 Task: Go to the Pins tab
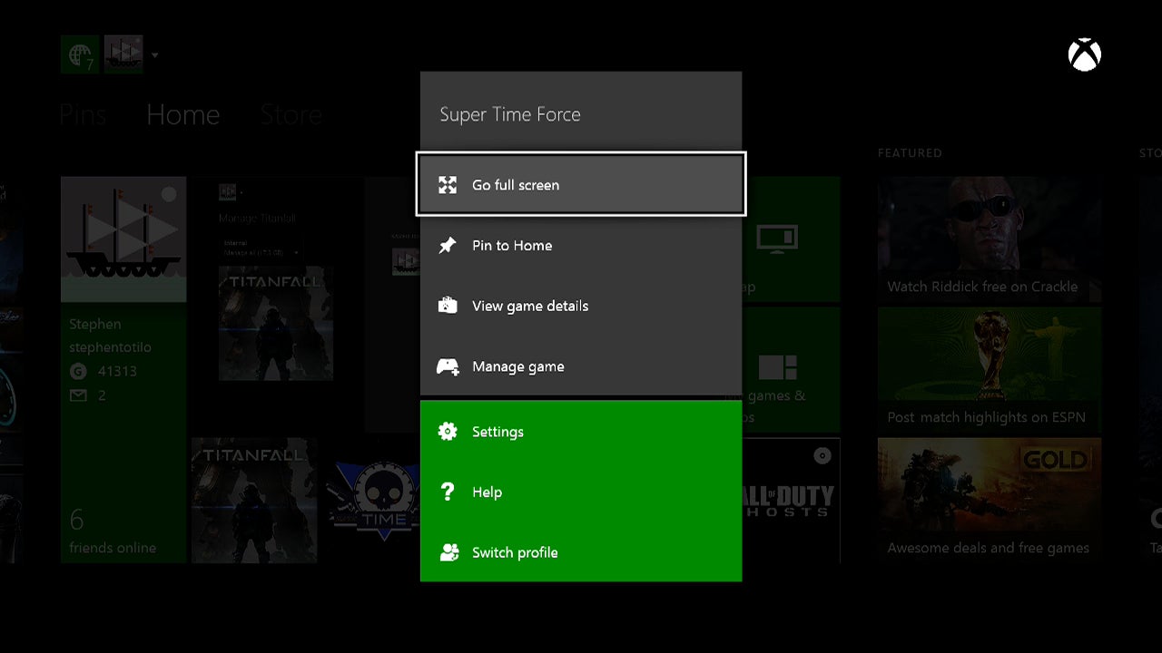[x=83, y=115]
